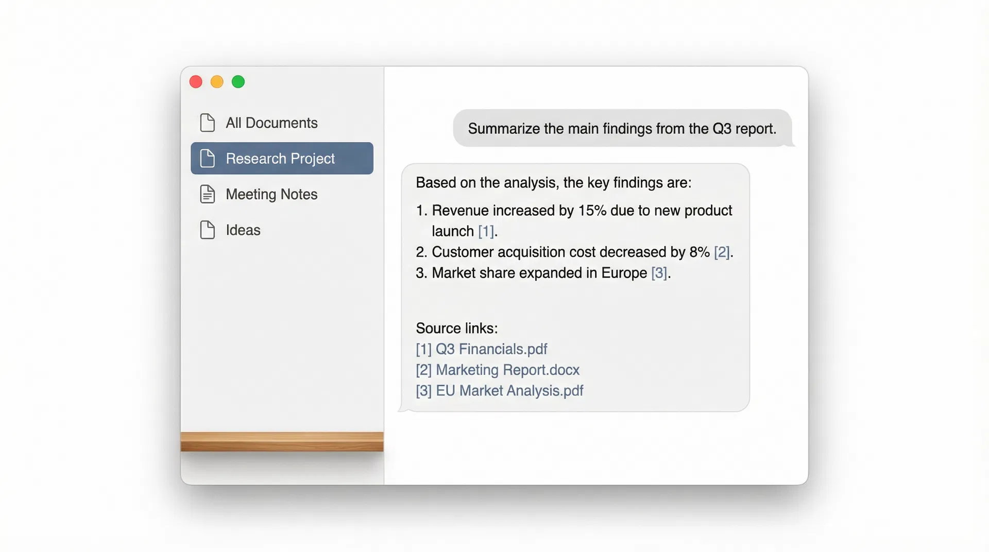The height and width of the screenshot is (552, 989).
Task: Select the All Documents sidebar entry
Action: 271,123
